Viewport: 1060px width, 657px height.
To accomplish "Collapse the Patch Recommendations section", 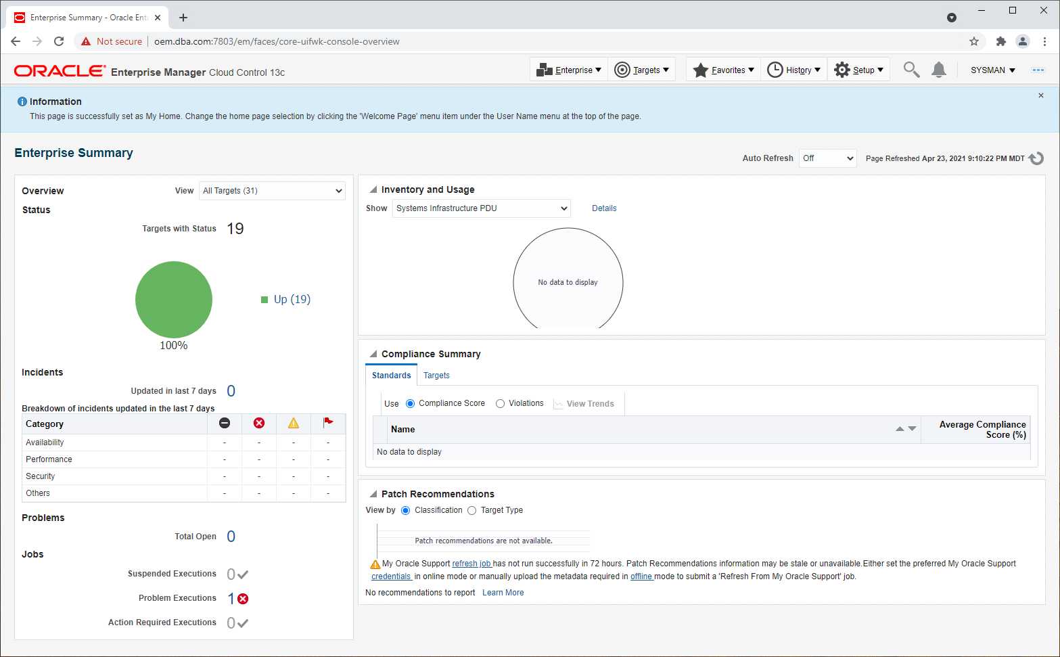I will coord(373,494).
